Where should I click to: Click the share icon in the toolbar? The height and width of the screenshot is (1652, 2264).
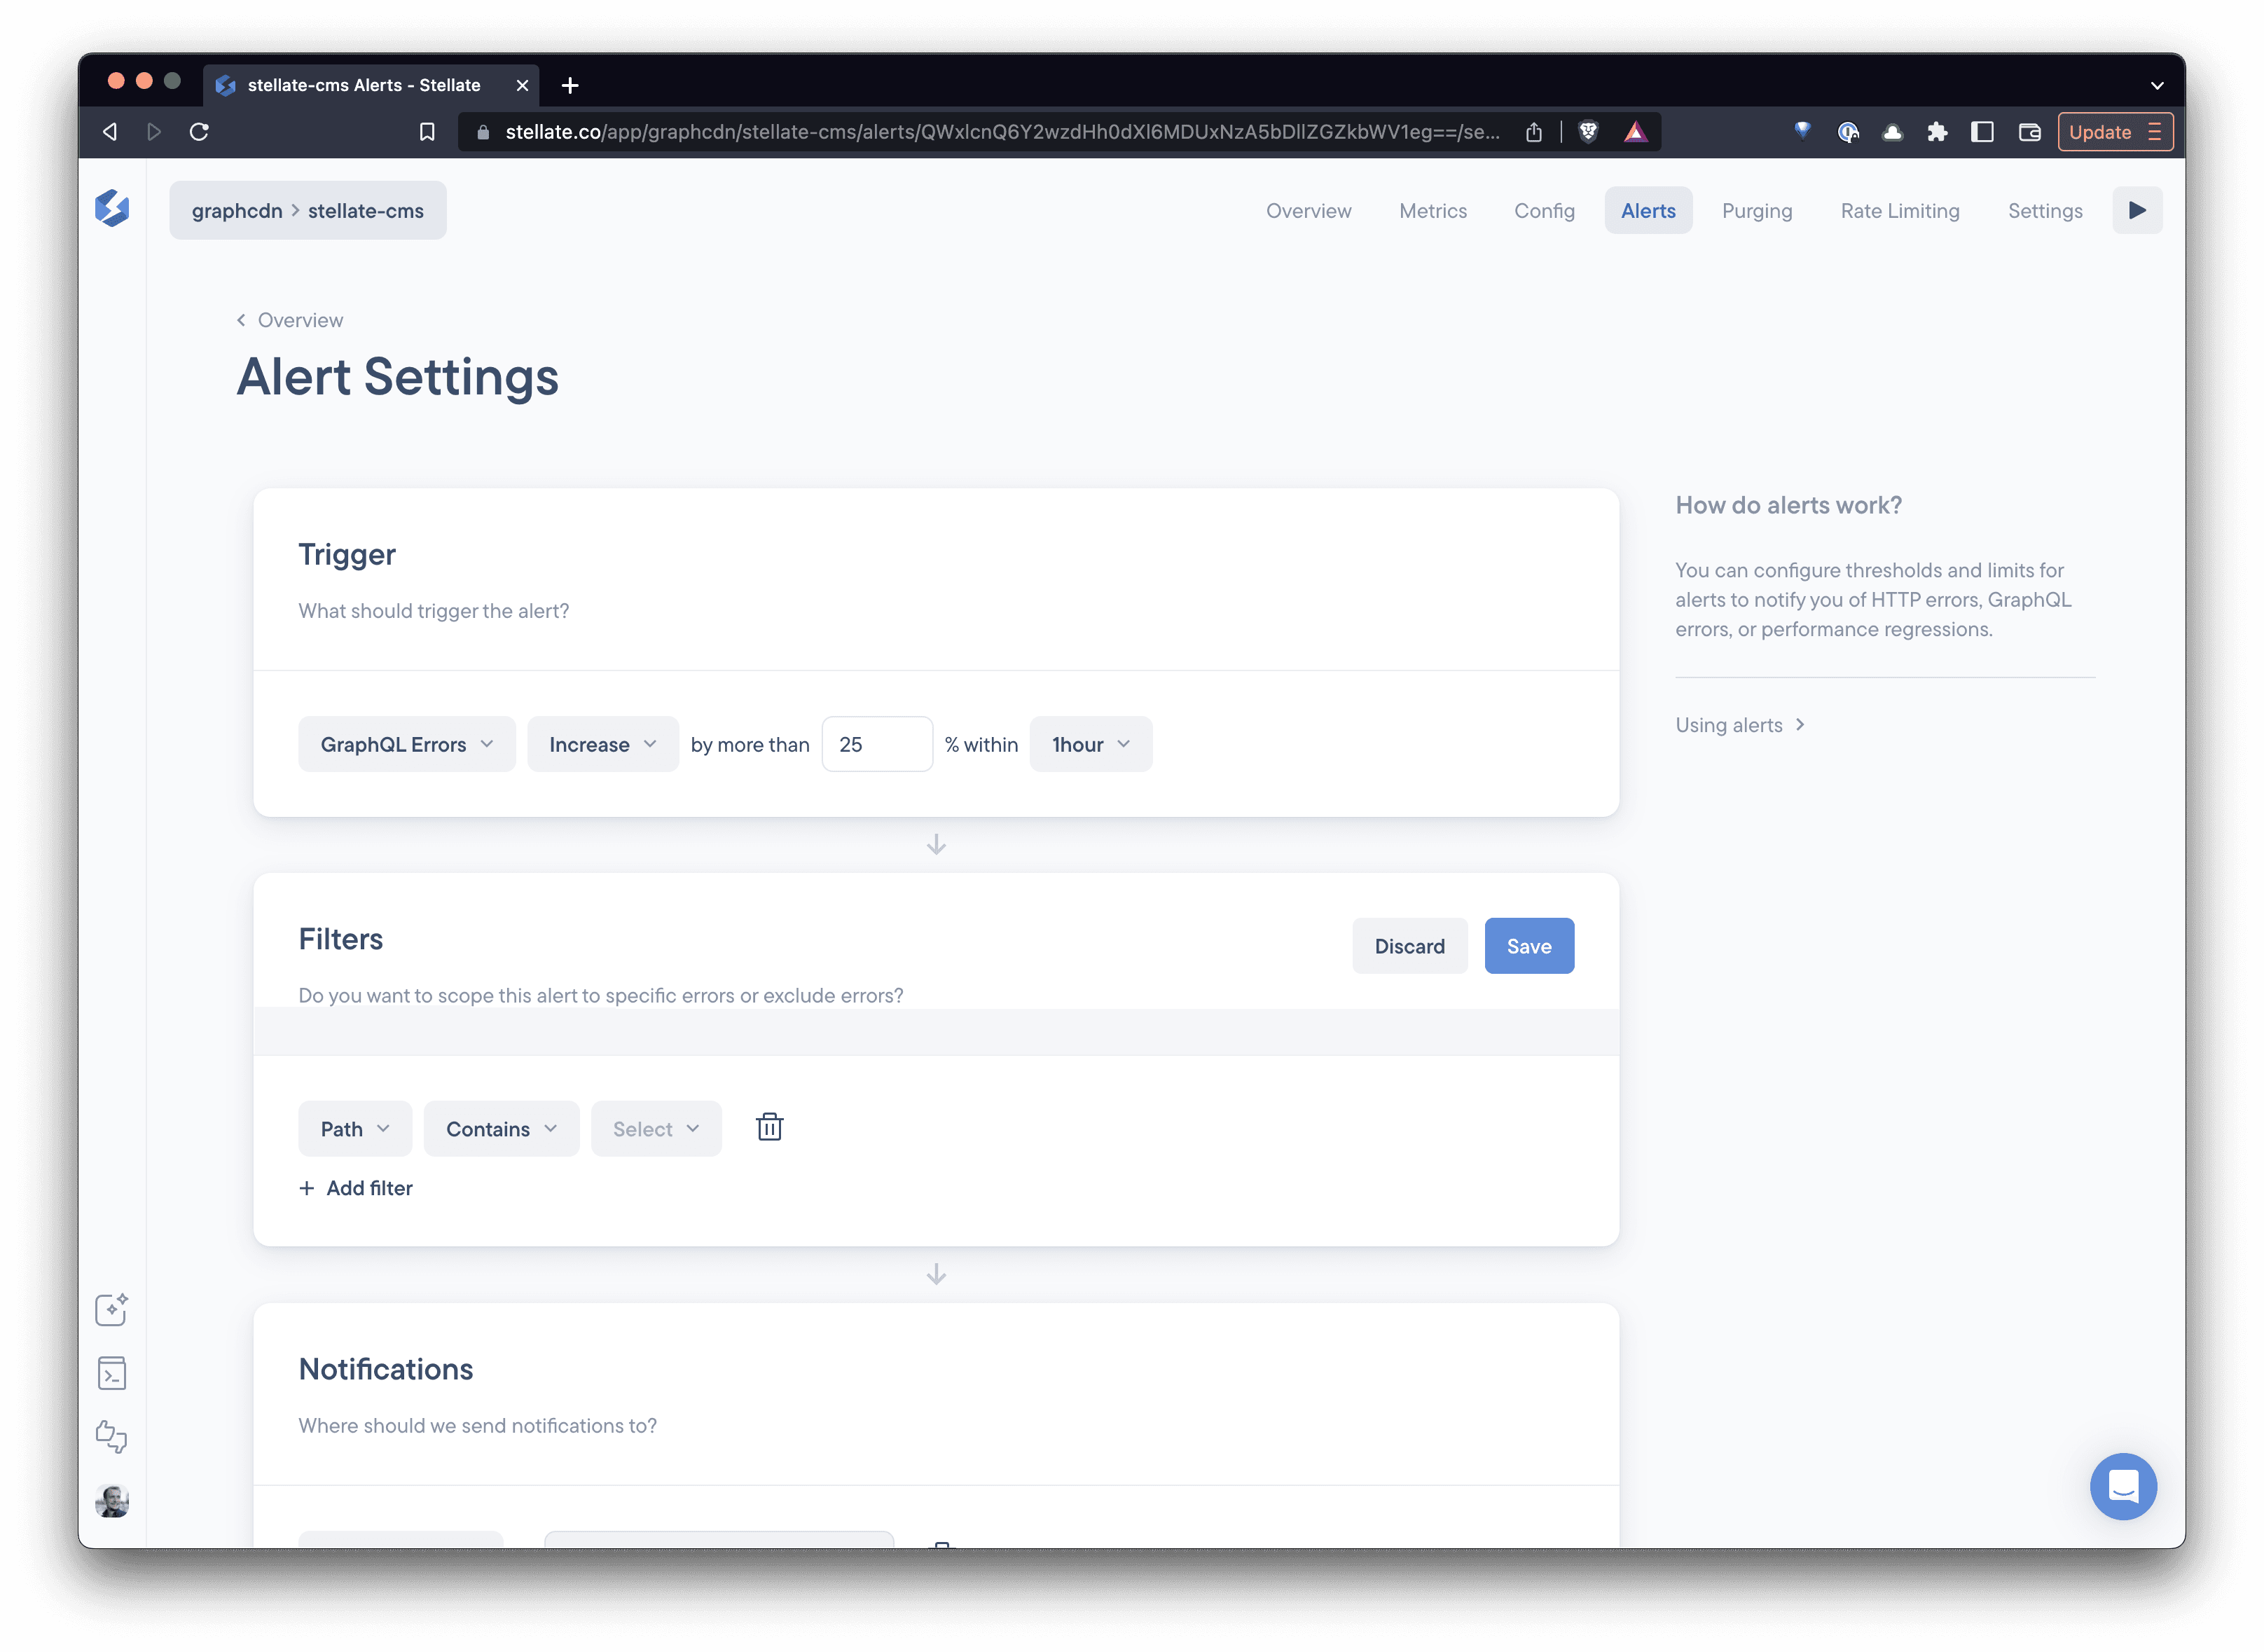pos(1534,131)
